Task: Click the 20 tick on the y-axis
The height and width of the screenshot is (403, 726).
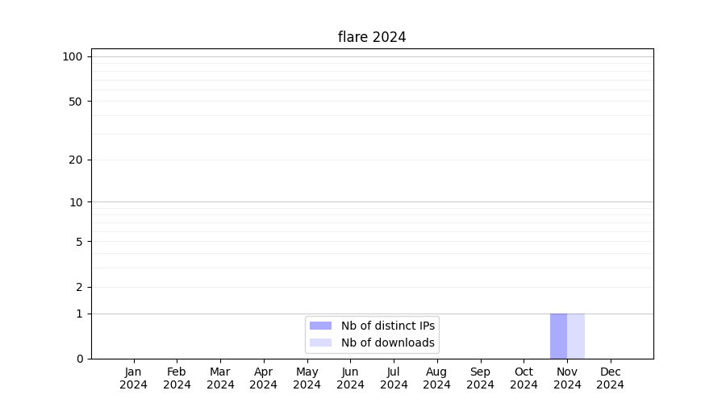Action: click(x=76, y=160)
